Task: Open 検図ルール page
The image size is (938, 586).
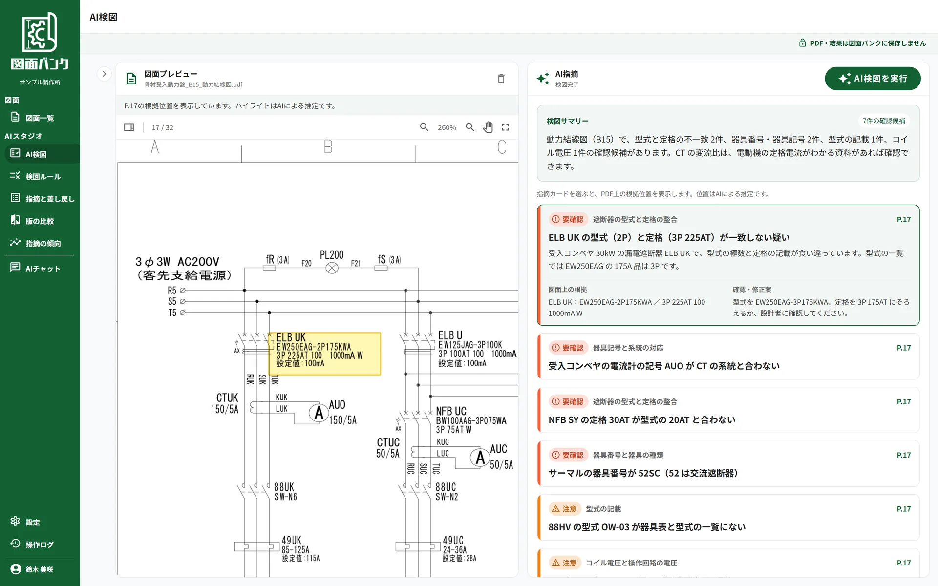Action: pos(40,176)
